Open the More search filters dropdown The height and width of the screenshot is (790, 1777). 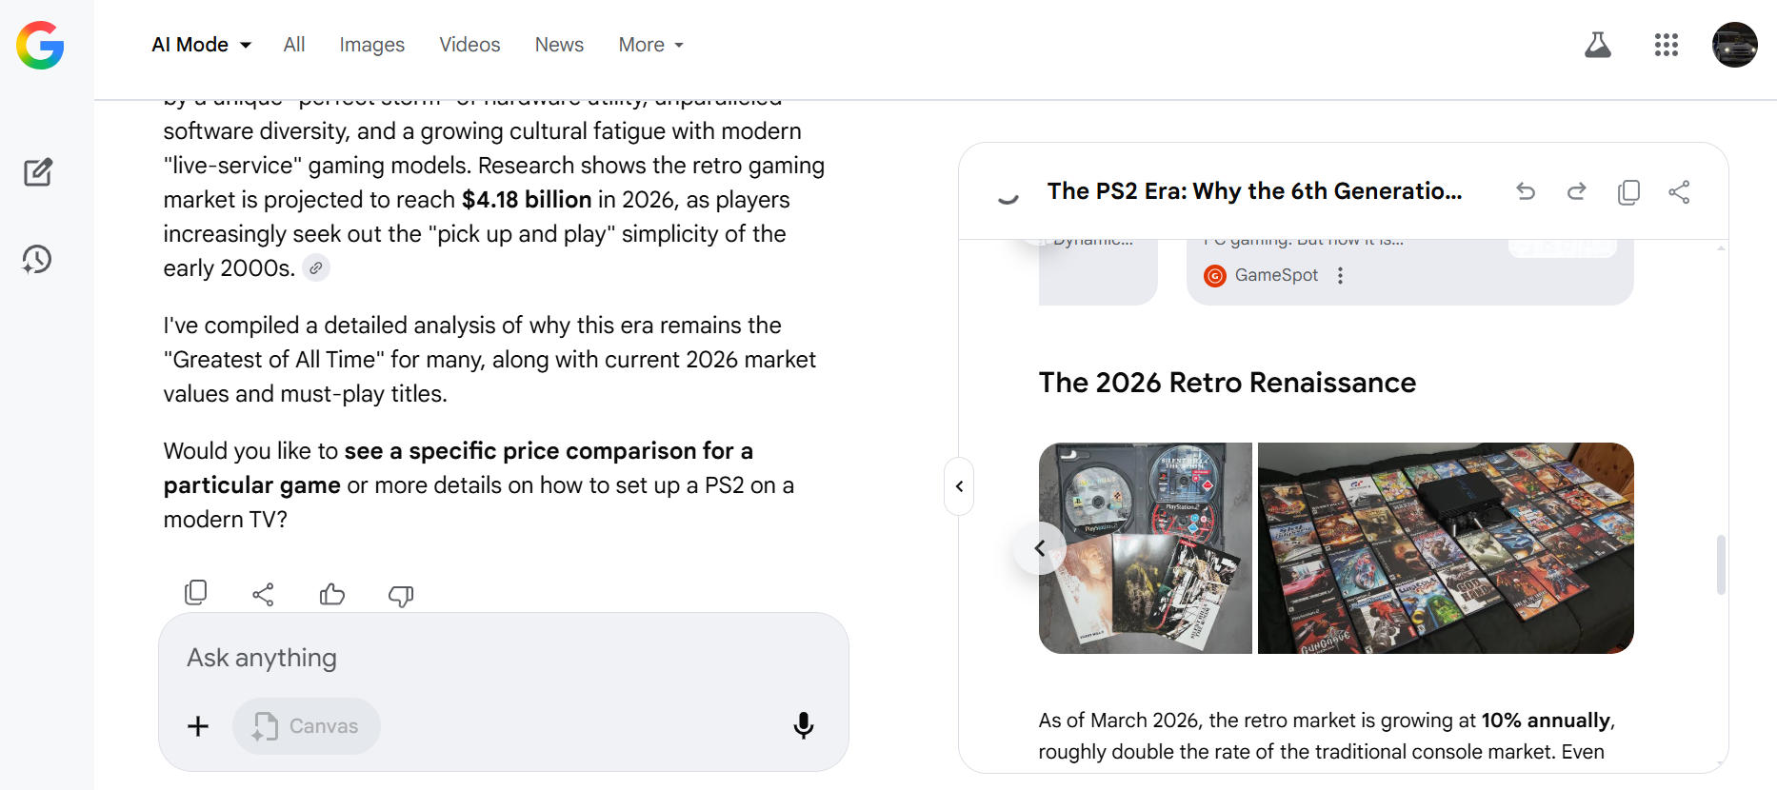(650, 45)
